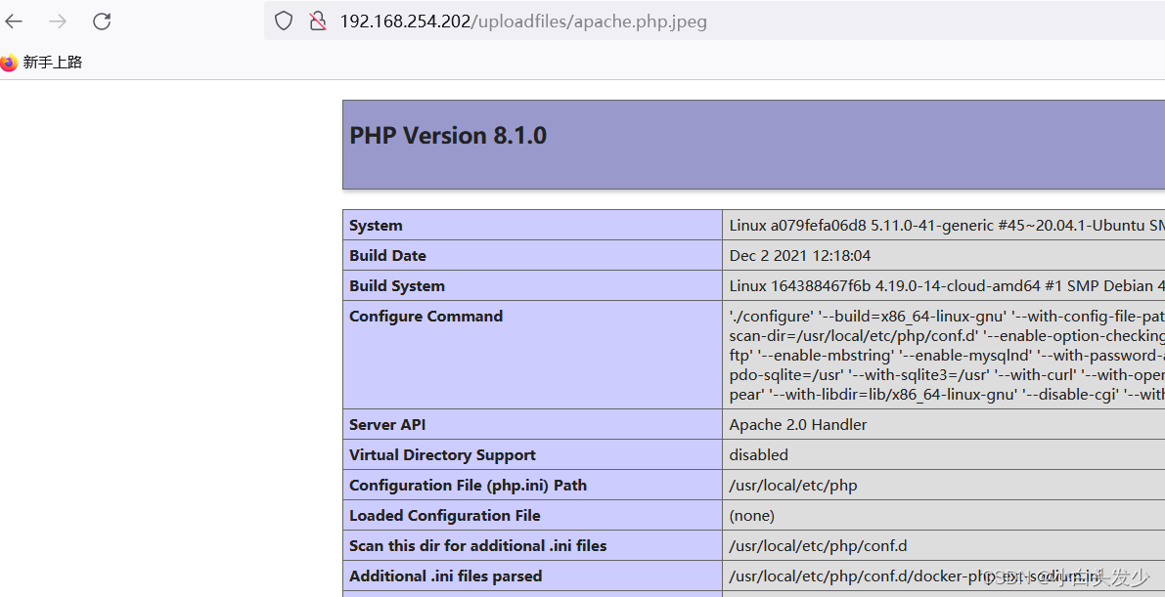Viewport: 1165px width, 597px height.
Task: Click the Build Date label
Action: (x=387, y=255)
